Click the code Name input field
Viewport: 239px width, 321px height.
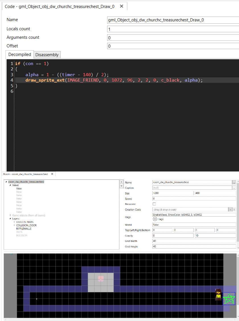pos(173,20)
